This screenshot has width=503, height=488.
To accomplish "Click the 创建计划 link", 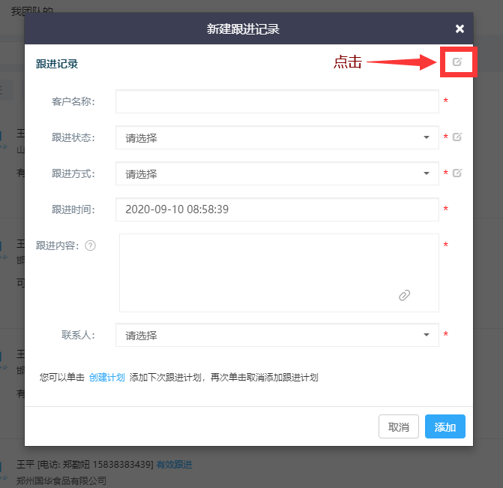I will [107, 377].
